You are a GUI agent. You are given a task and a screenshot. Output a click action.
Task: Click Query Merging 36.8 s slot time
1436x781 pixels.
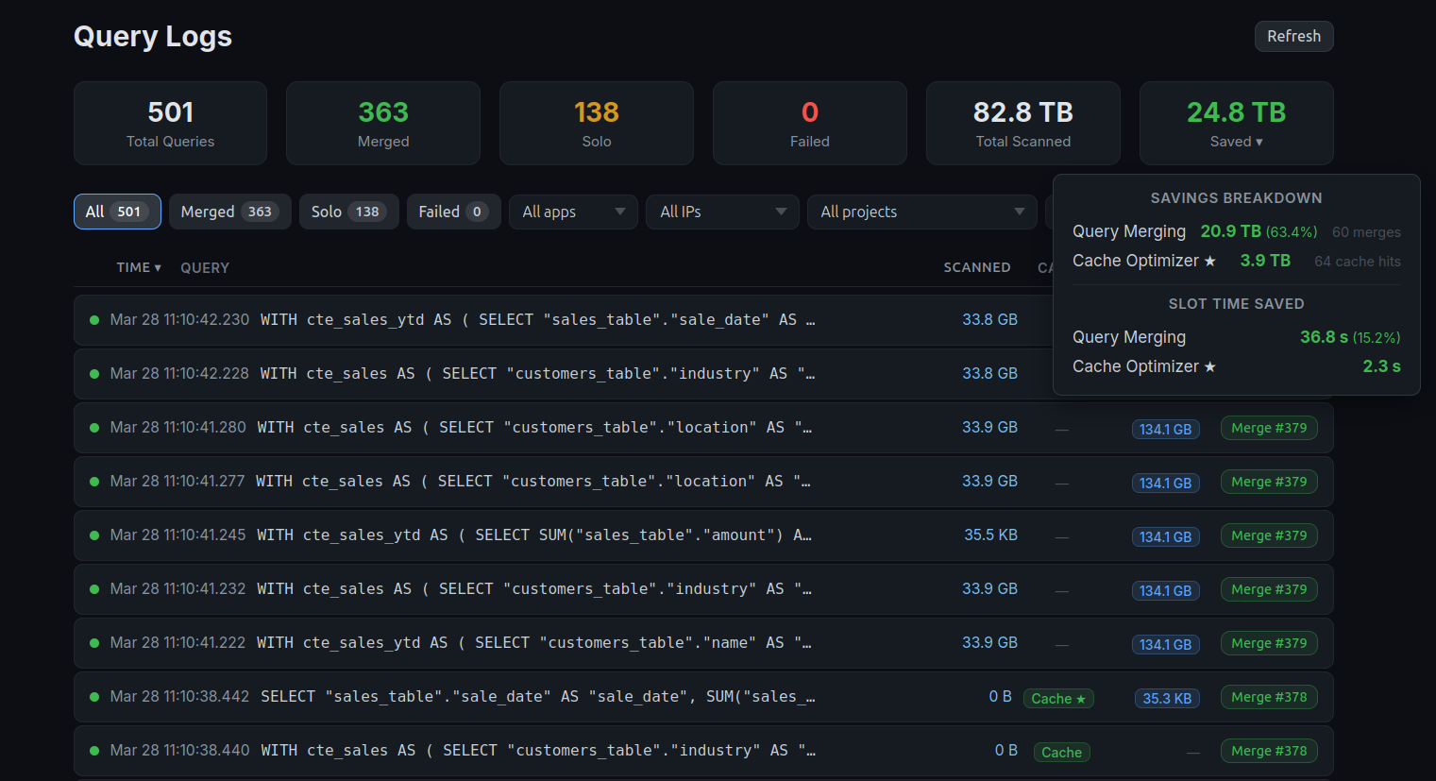[1237, 337]
